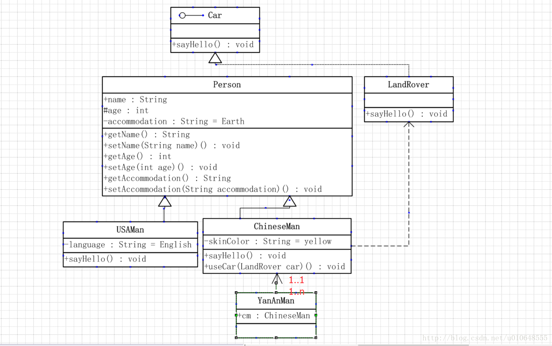Click YanAnMan's top-right corner selection handle
552x346 pixels.
coord(316,293)
